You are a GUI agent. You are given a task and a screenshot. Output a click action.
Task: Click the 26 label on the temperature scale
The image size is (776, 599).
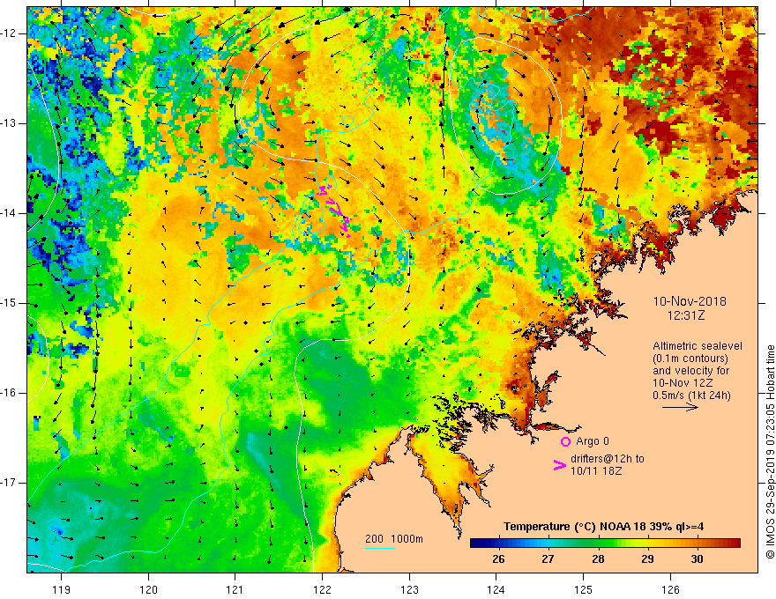click(498, 559)
